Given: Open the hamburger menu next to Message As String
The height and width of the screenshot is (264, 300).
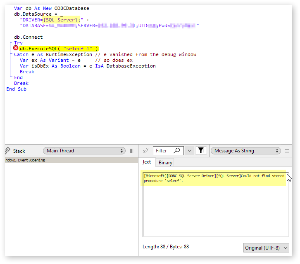Looking at the screenshot, I should pyautogui.click(x=287, y=151).
